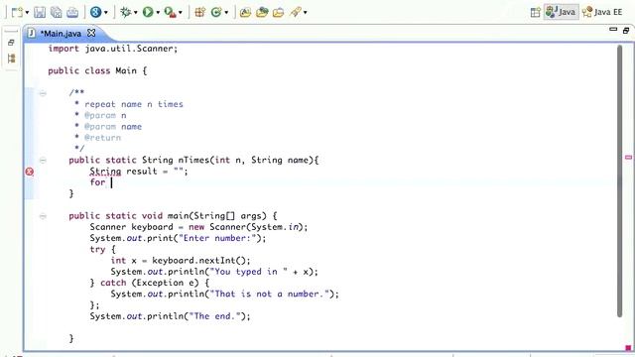The image size is (635, 357).
Task: Click the Save disk icon
Action: point(40,12)
